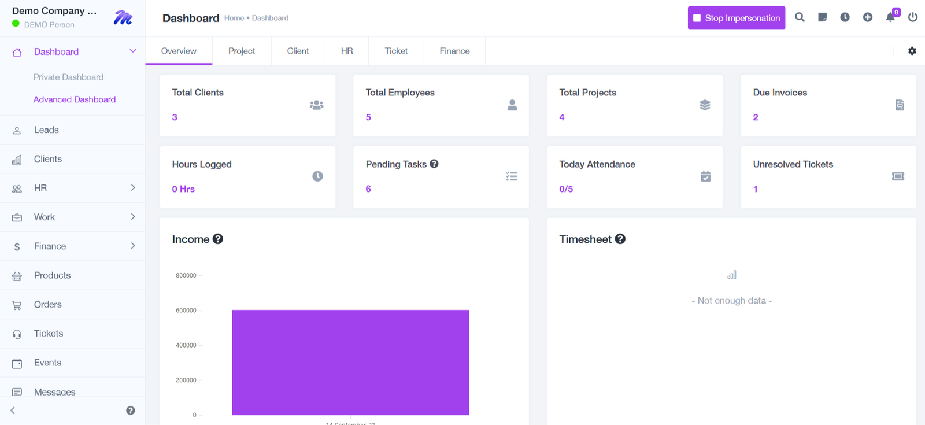Click help question icon in sidebar footer
This screenshot has height=425, width=925.
tap(131, 411)
